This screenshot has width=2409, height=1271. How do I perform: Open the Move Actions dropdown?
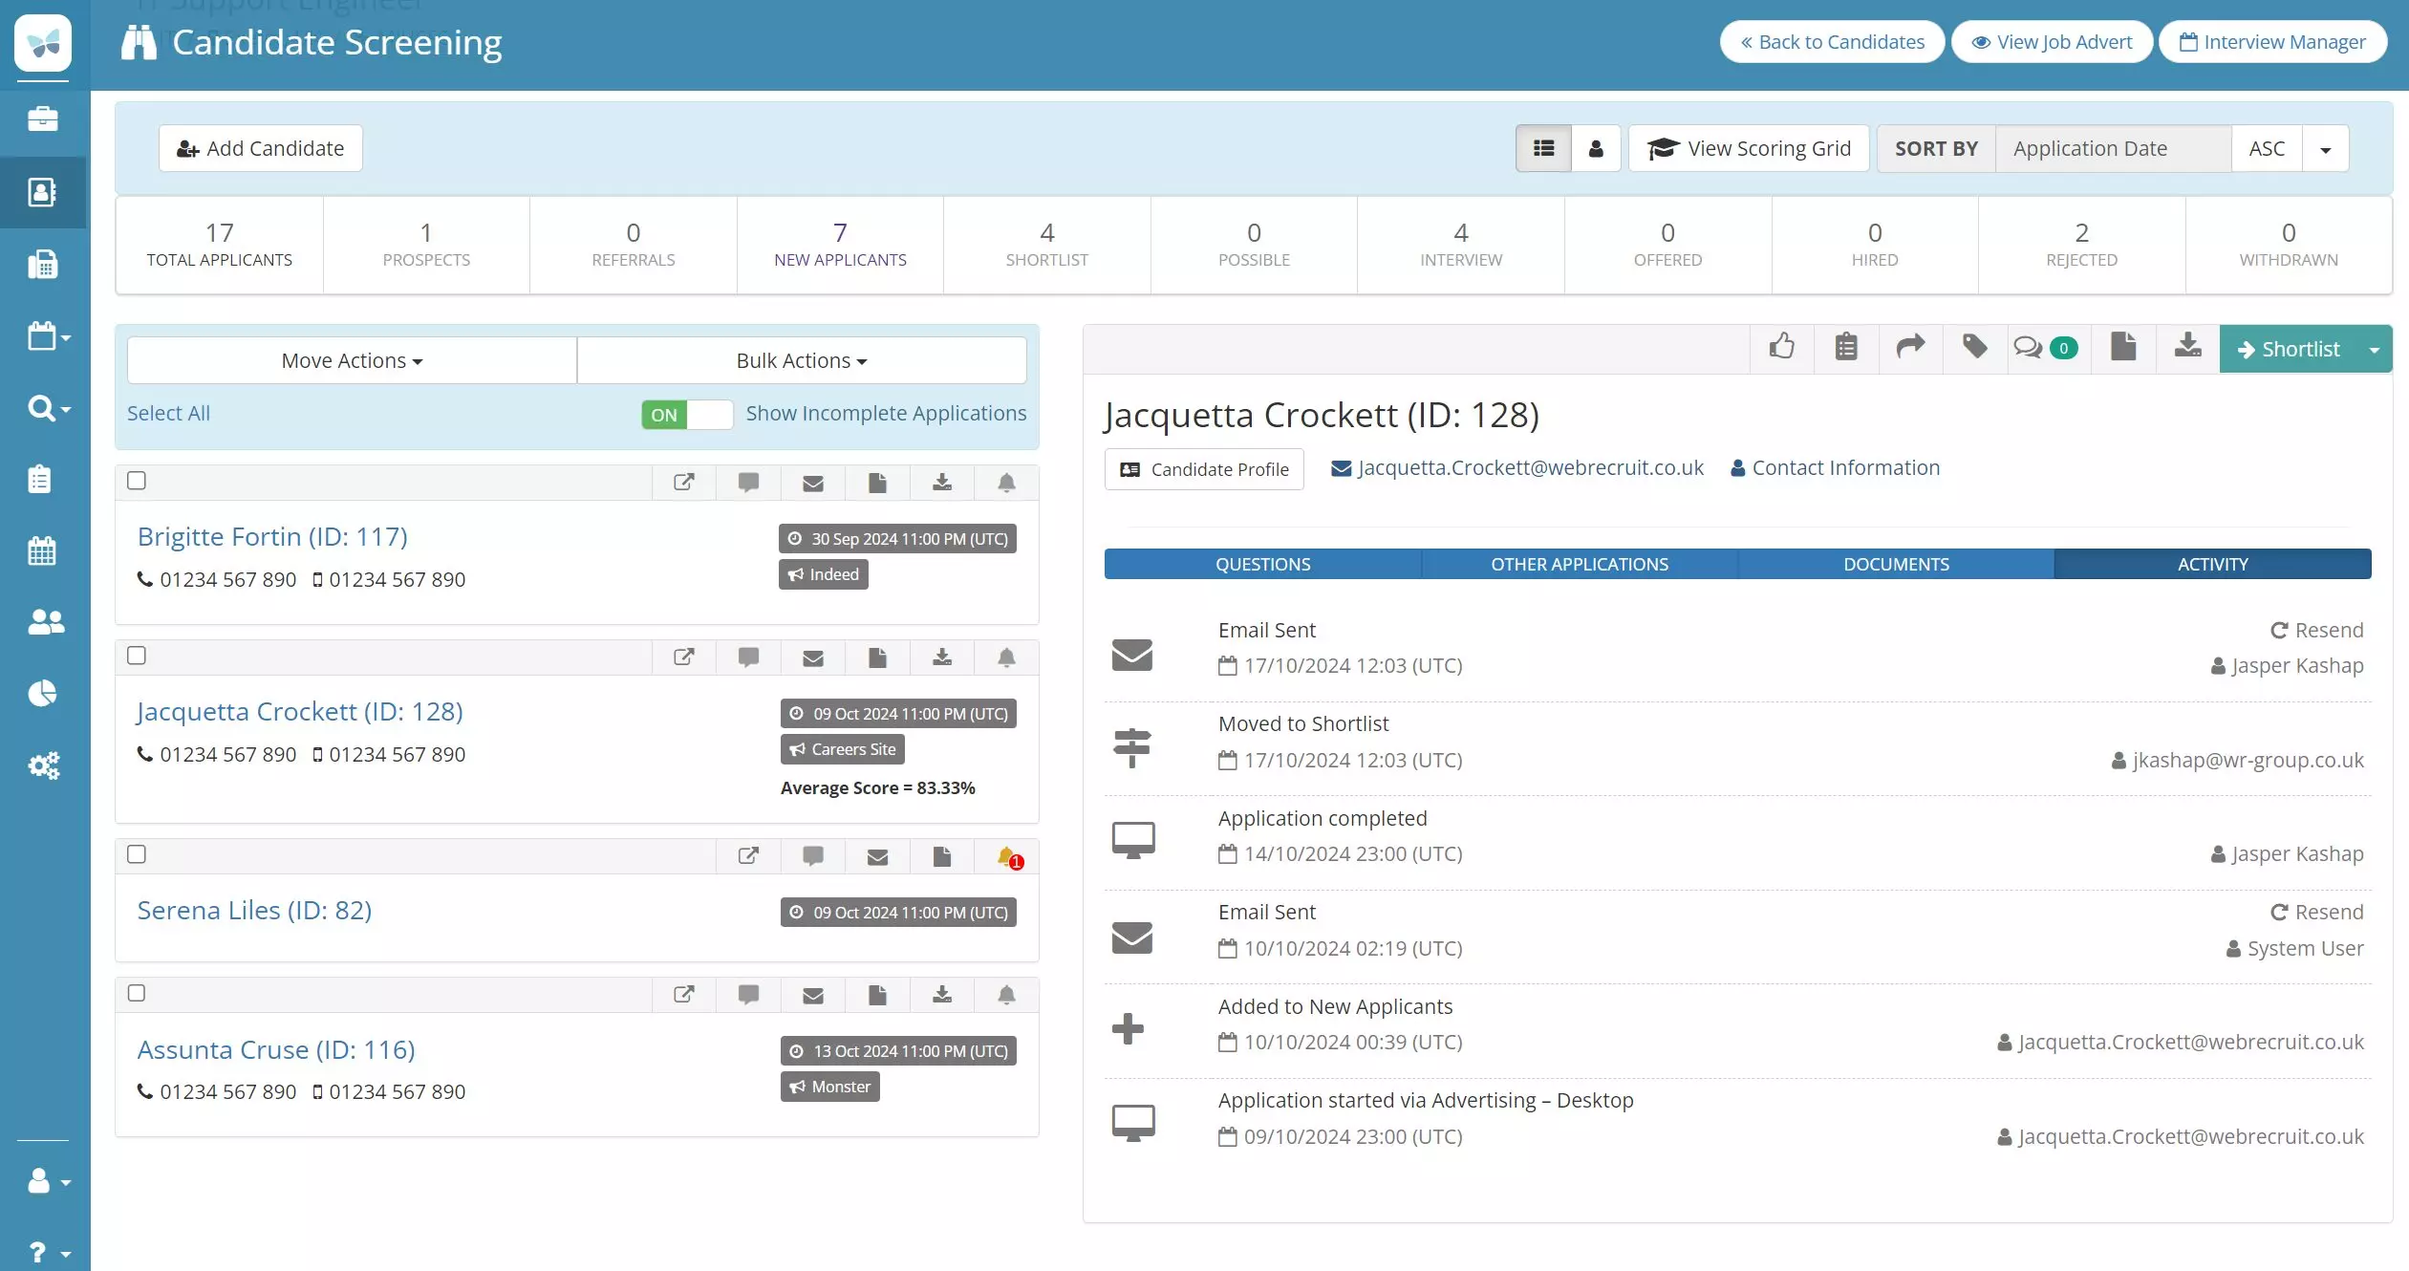352,361
